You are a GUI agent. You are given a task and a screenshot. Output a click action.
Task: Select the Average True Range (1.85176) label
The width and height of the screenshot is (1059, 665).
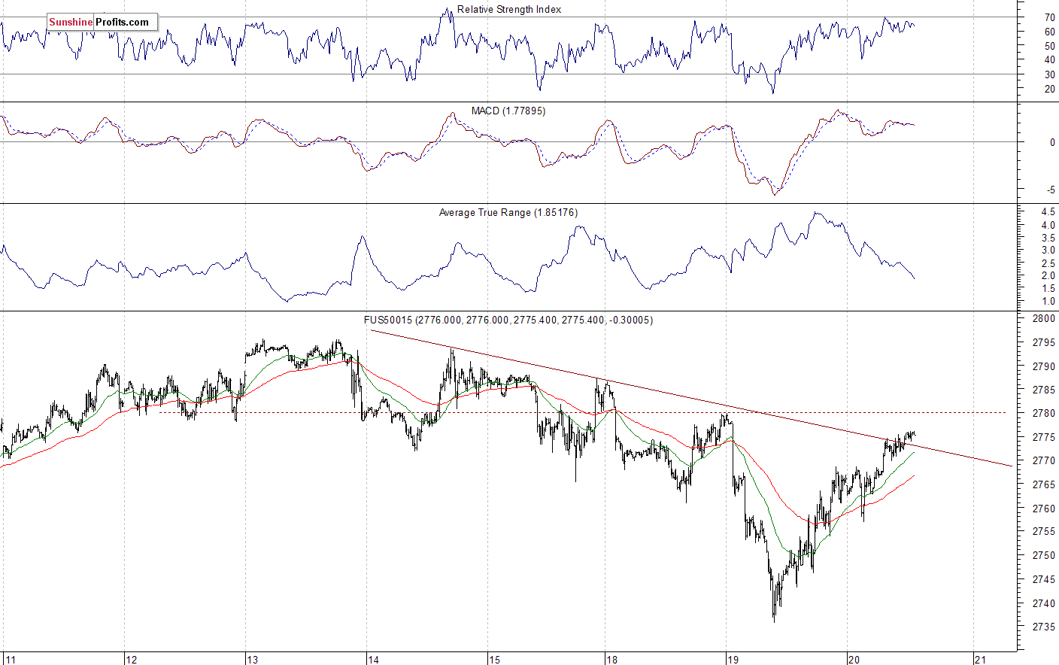coord(508,213)
